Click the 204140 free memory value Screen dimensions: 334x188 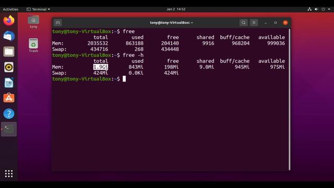point(170,43)
